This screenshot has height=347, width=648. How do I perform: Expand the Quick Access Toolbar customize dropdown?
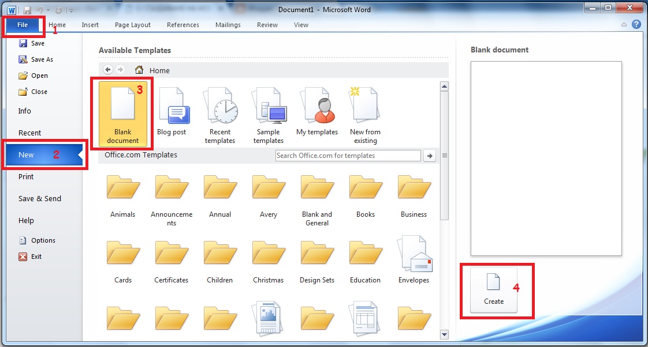pyautogui.click(x=71, y=10)
